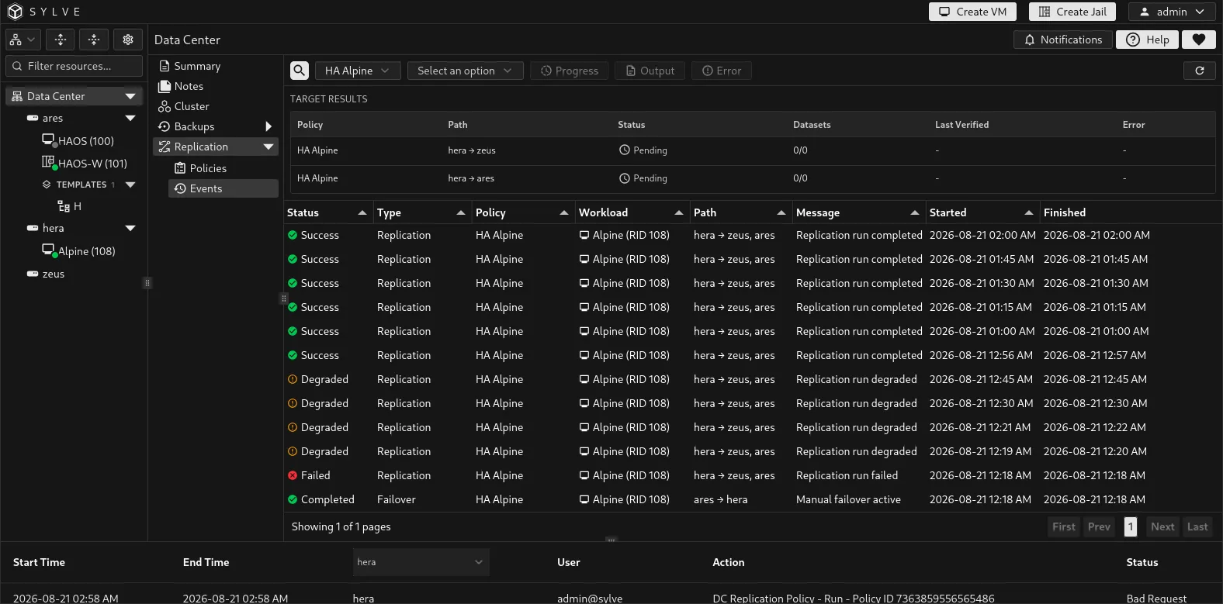Viewport: 1223px width, 604px height.
Task: Select the H template item
Action: pos(70,206)
